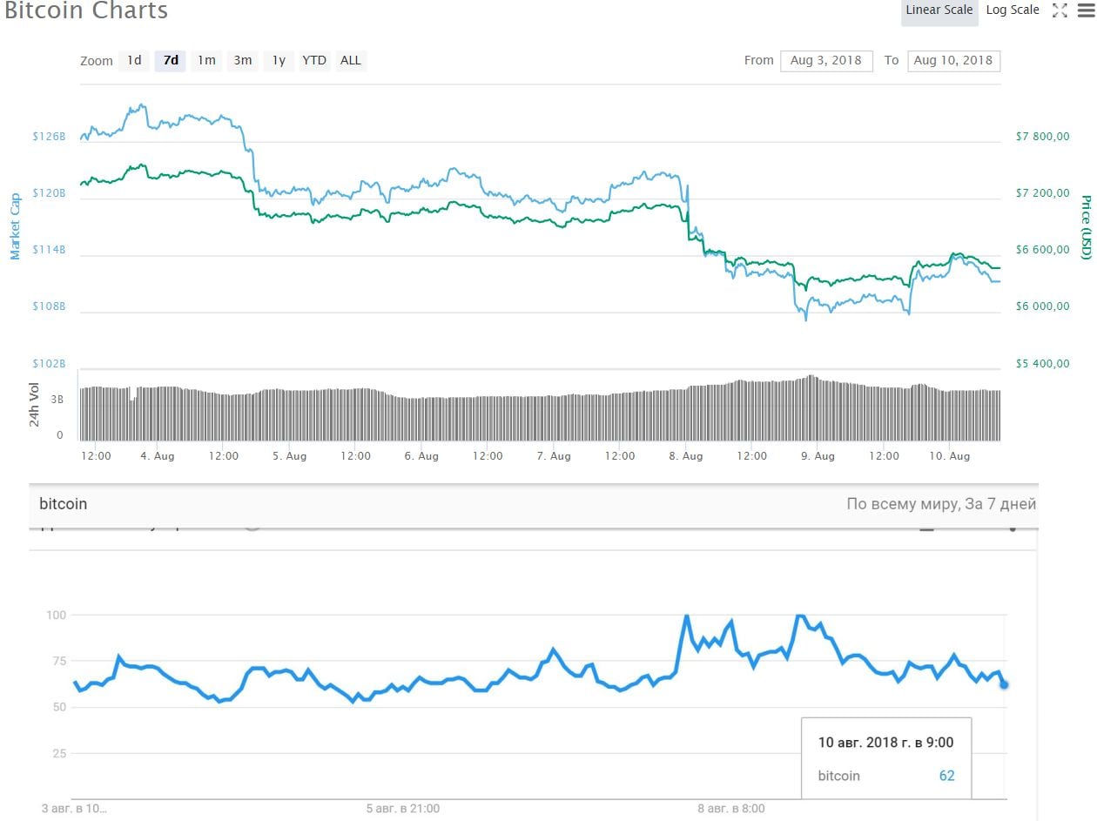Select the ALL zoom range
Image resolution: width=1097 pixels, height=821 pixels.
[x=351, y=60]
